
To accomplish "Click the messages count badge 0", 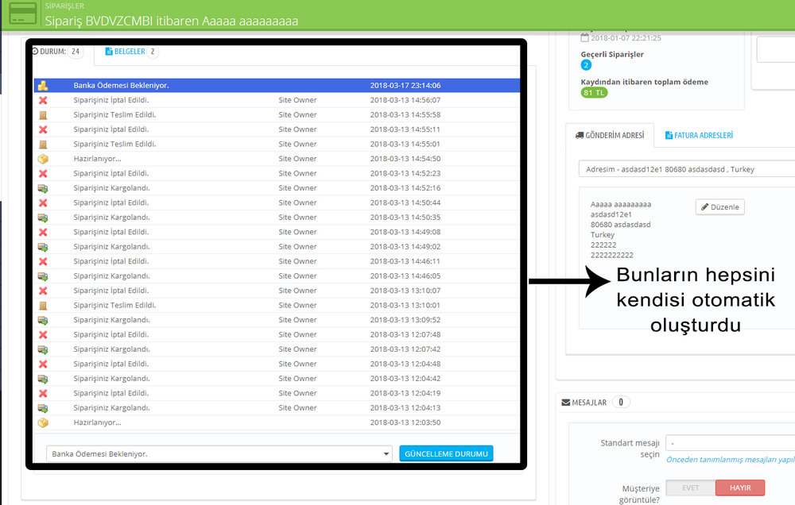I will coord(621,403).
